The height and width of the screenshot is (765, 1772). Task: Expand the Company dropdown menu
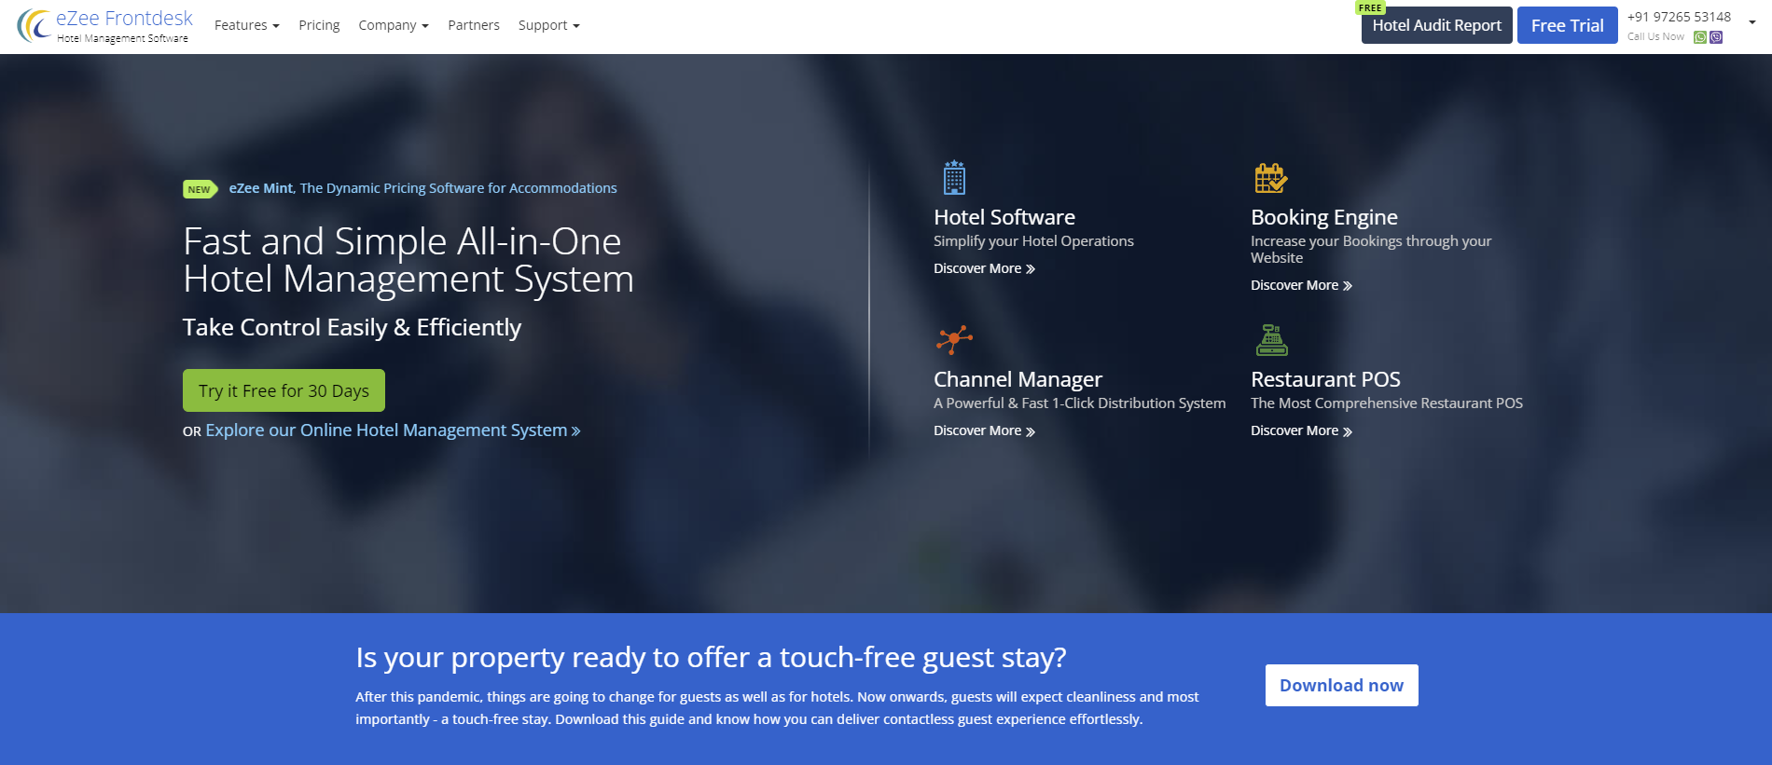[x=394, y=25]
